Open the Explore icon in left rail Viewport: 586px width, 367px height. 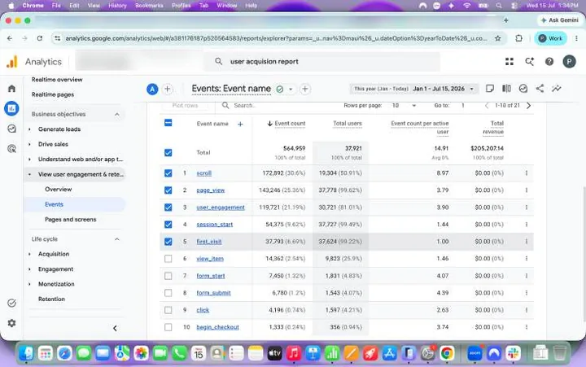(x=11, y=129)
